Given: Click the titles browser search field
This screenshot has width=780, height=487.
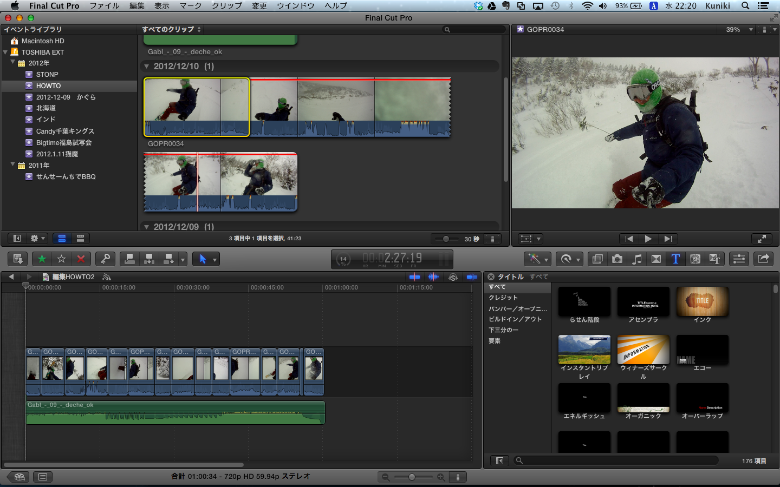Looking at the screenshot, I should [616, 460].
